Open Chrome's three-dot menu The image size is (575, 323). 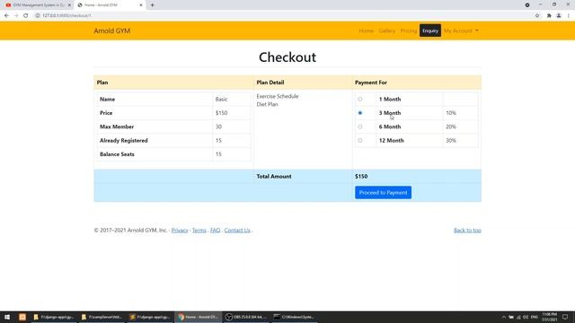coord(569,15)
